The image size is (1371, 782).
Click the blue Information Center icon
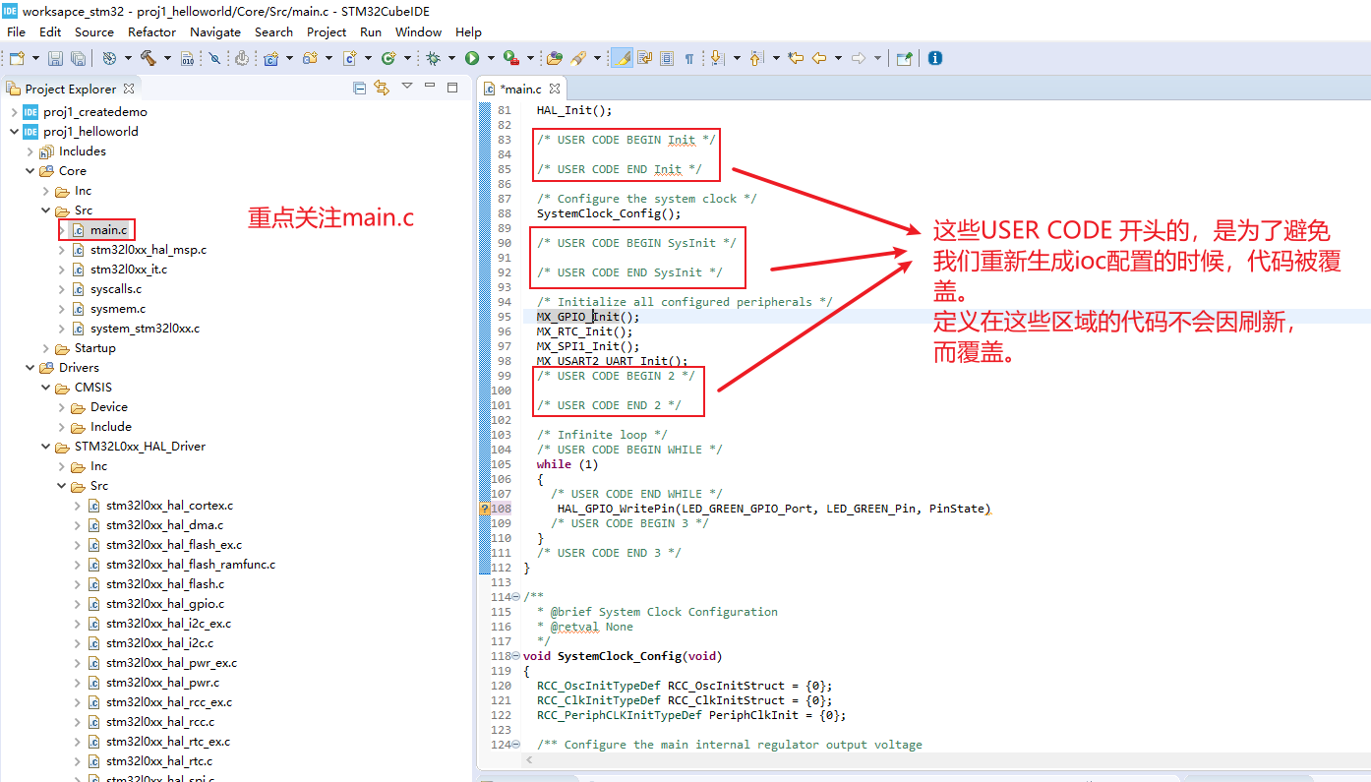click(x=934, y=58)
